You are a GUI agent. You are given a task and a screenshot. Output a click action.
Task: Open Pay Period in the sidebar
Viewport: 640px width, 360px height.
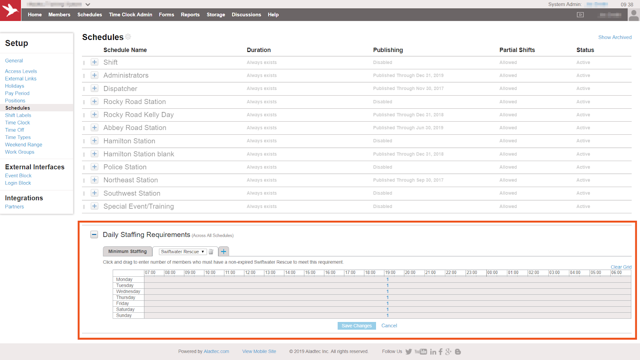pos(17,93)
